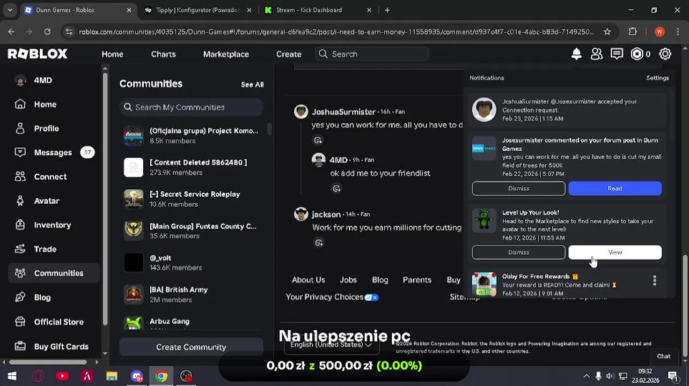This screenshot has height=386, width=689.
Task: Click the Robux balance icon
Action: (637, 54)
